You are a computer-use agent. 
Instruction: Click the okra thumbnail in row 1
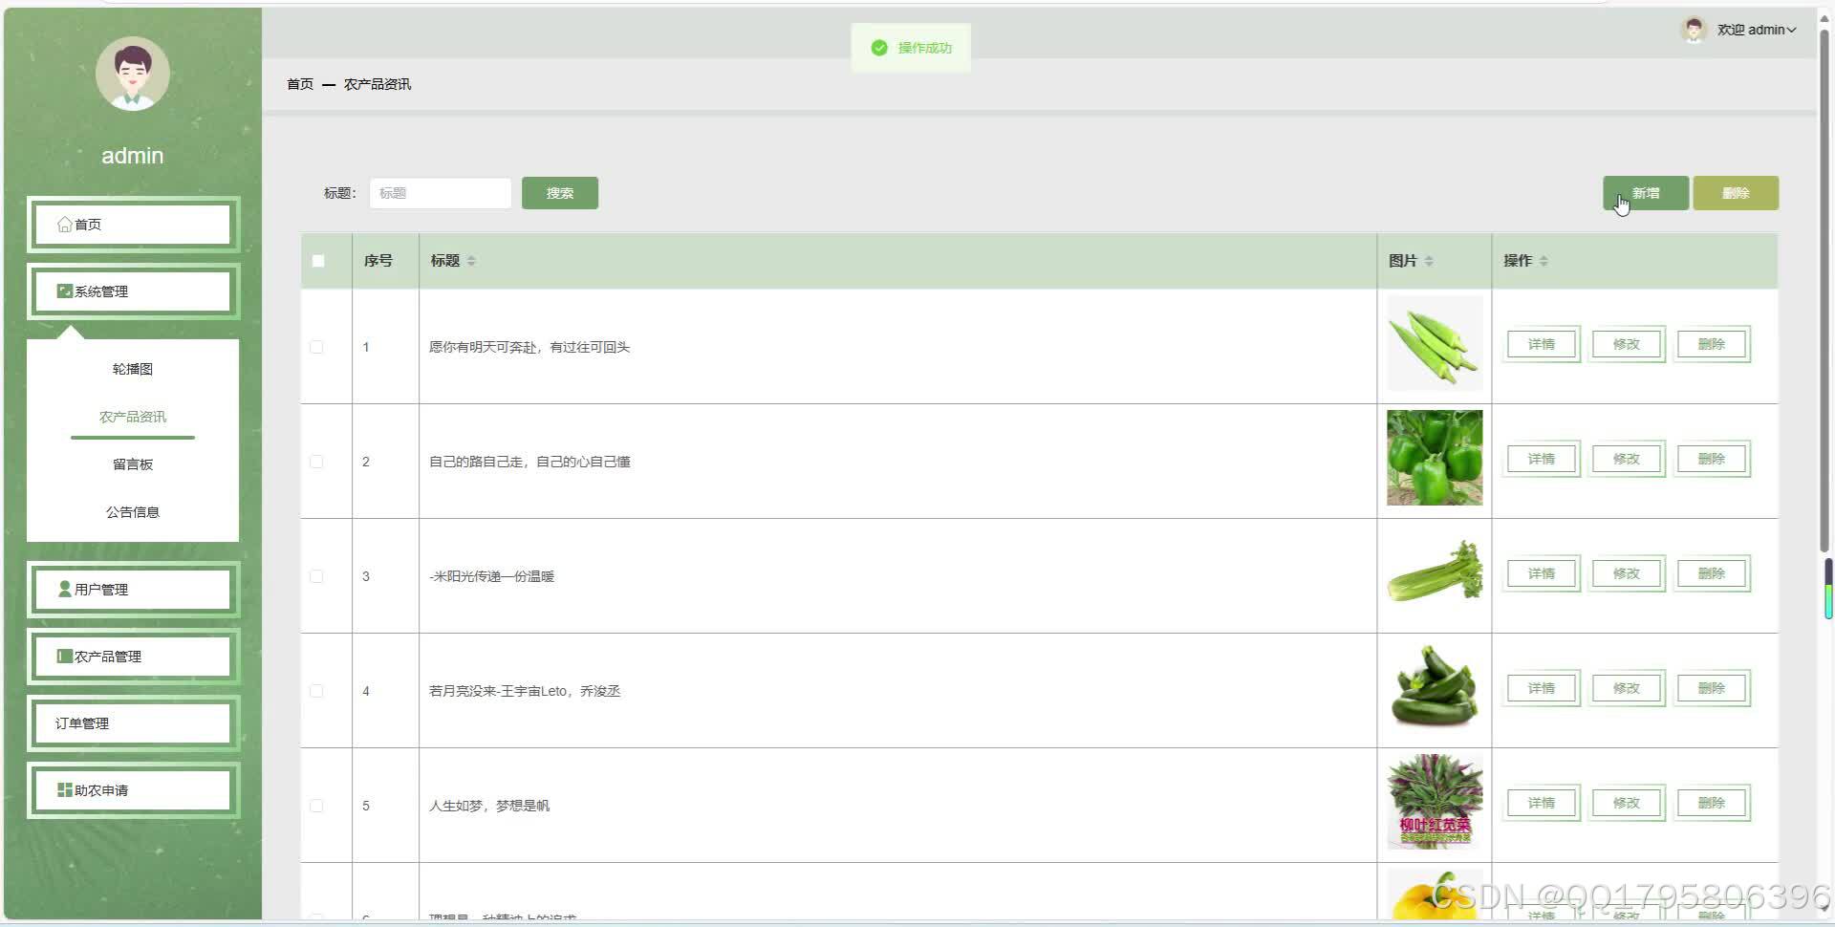[1435, 343]
